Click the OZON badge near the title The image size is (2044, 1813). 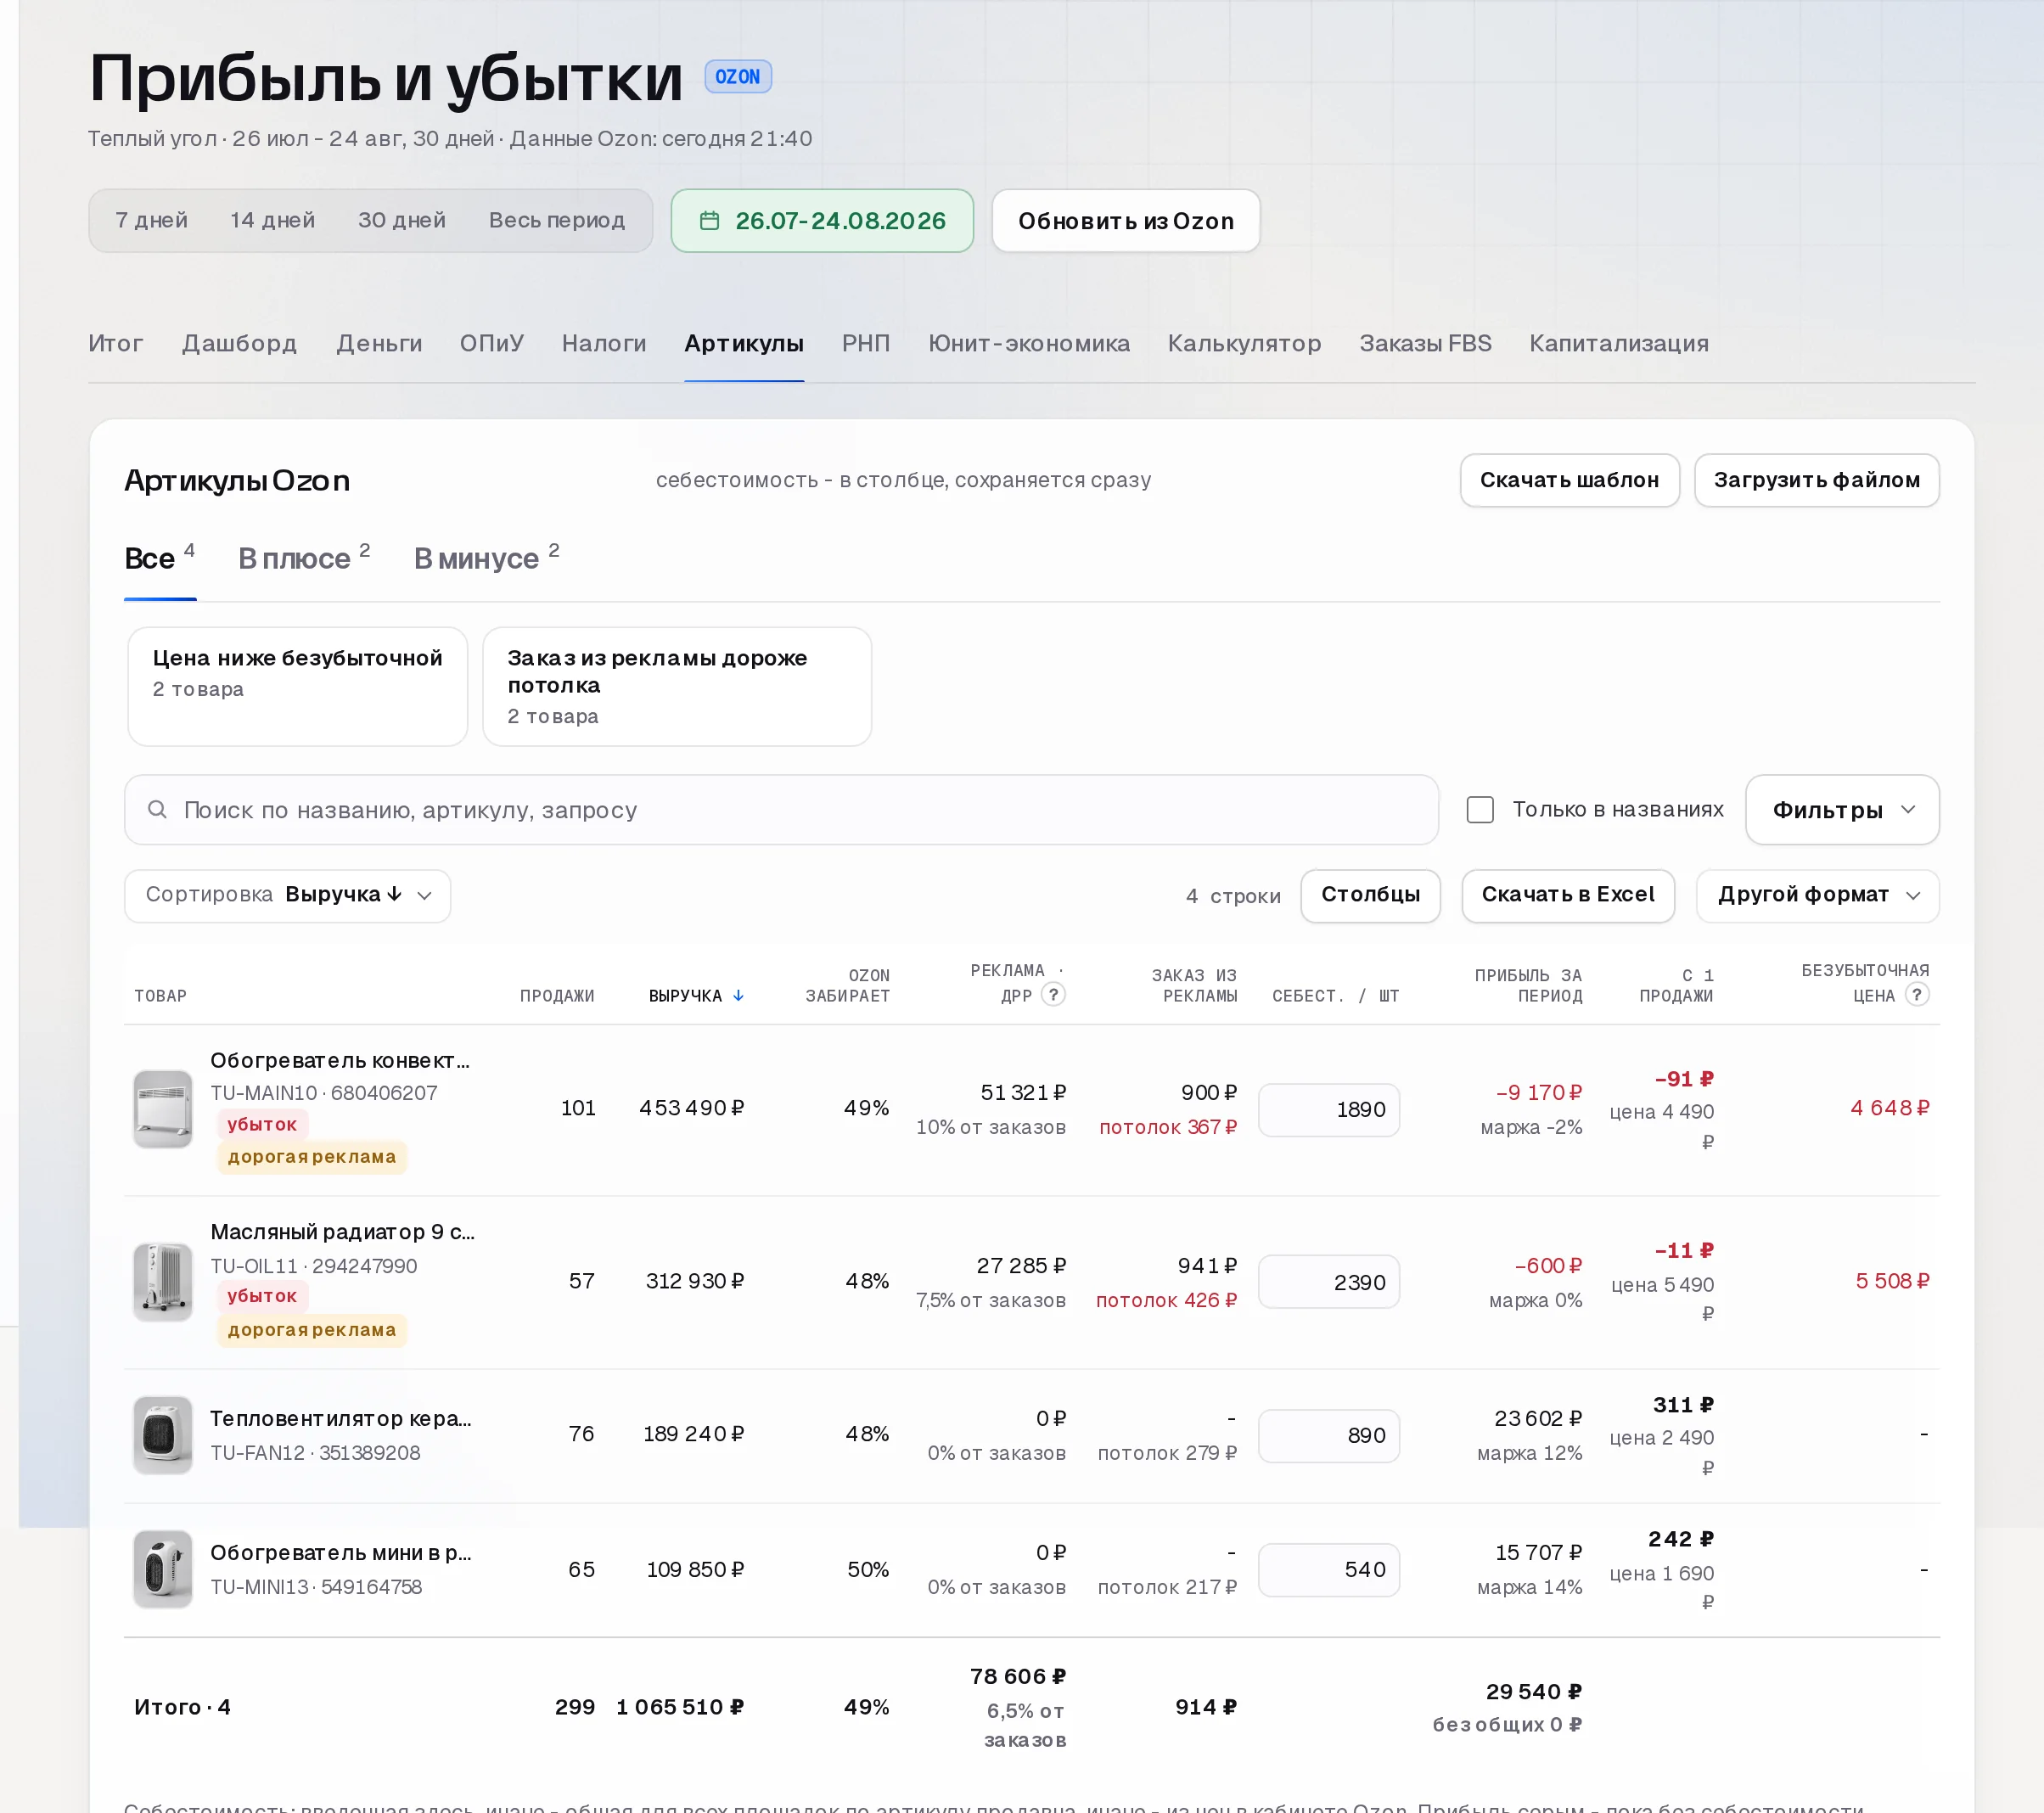pos(738,77)
